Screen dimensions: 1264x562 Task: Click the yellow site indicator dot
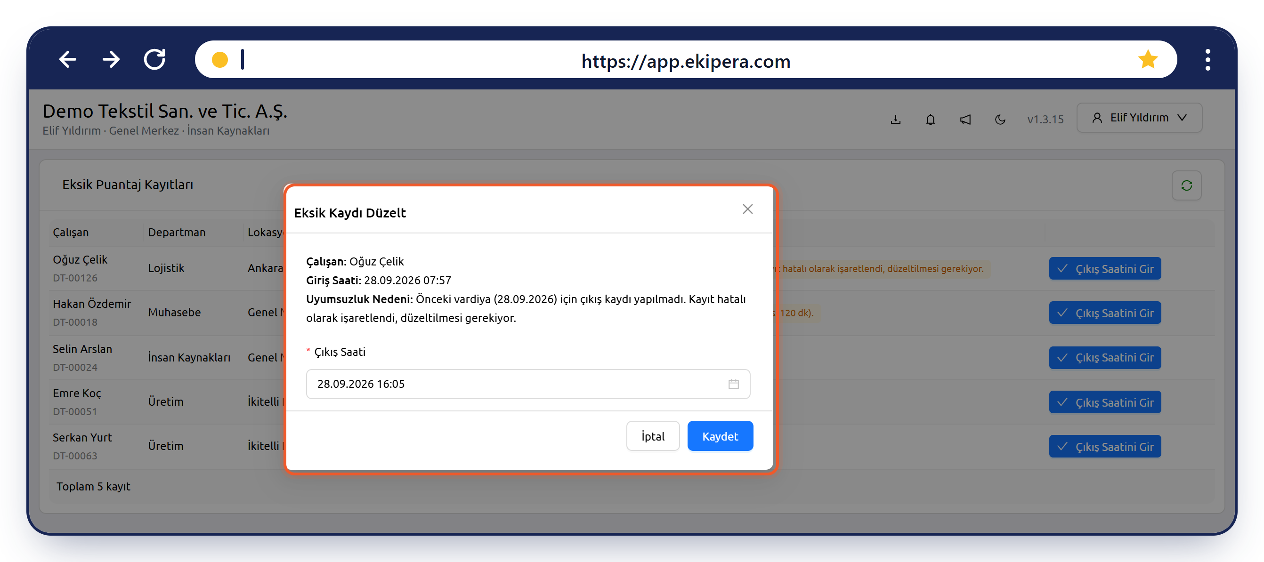[x=220, y=60]
